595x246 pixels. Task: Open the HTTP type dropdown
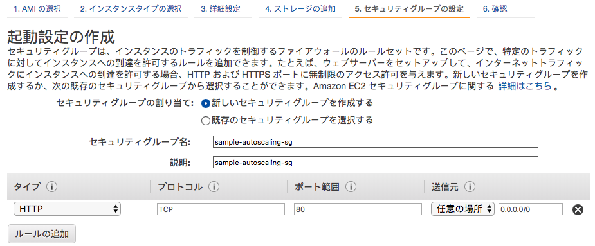[67, 209]
